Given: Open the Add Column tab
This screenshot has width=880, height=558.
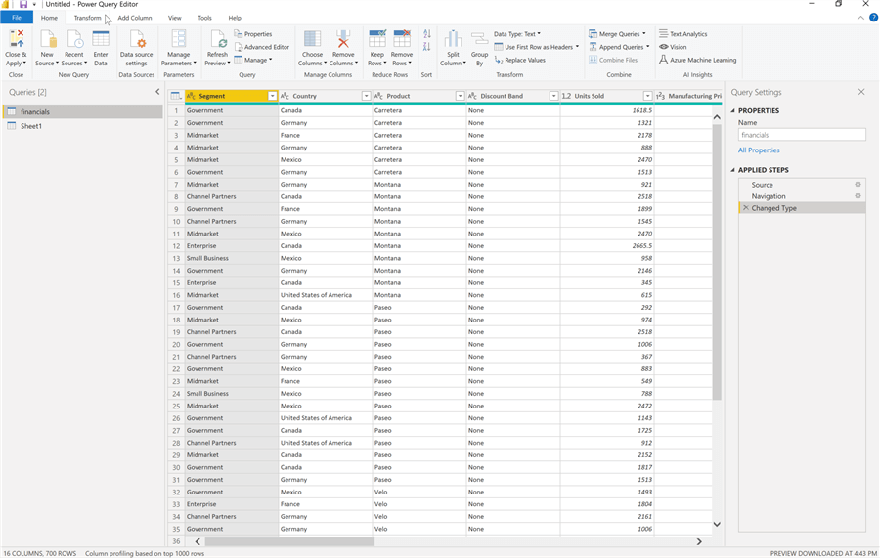Looking at the screenshot, I should 135,18.
